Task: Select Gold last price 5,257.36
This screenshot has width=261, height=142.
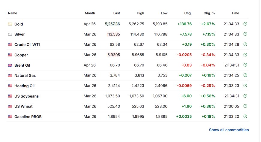Action: (112, 24)
